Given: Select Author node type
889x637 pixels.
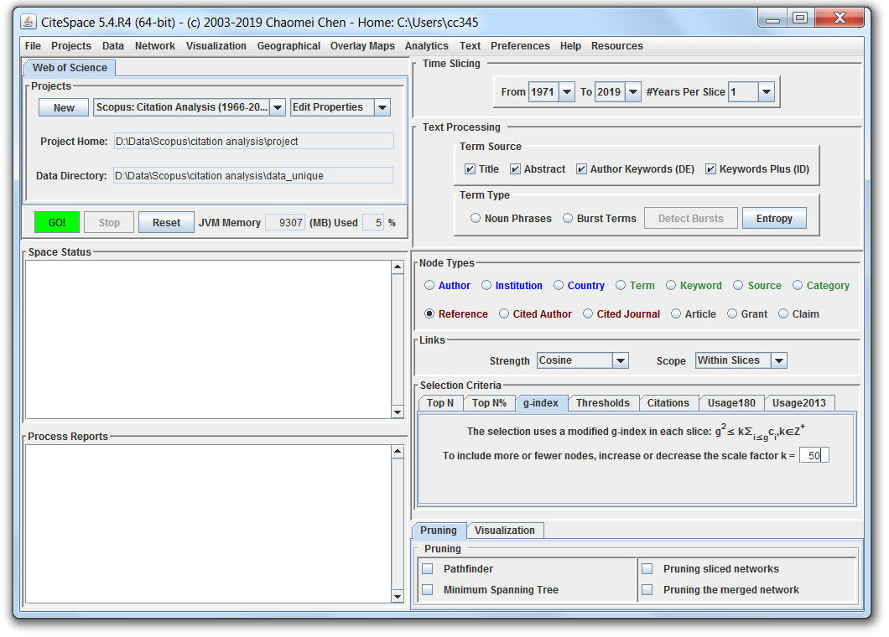Looking at the screenshot, I should pyautogui.click(x=429, y=285).
